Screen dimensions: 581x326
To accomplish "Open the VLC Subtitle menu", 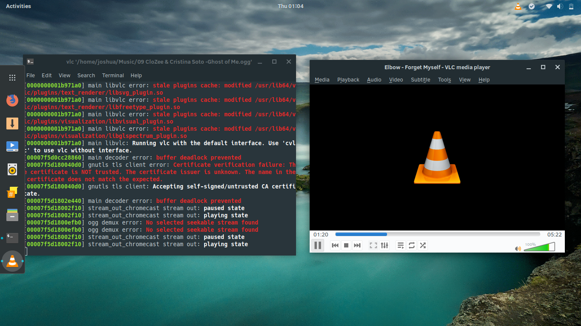I will coord(421,80).
